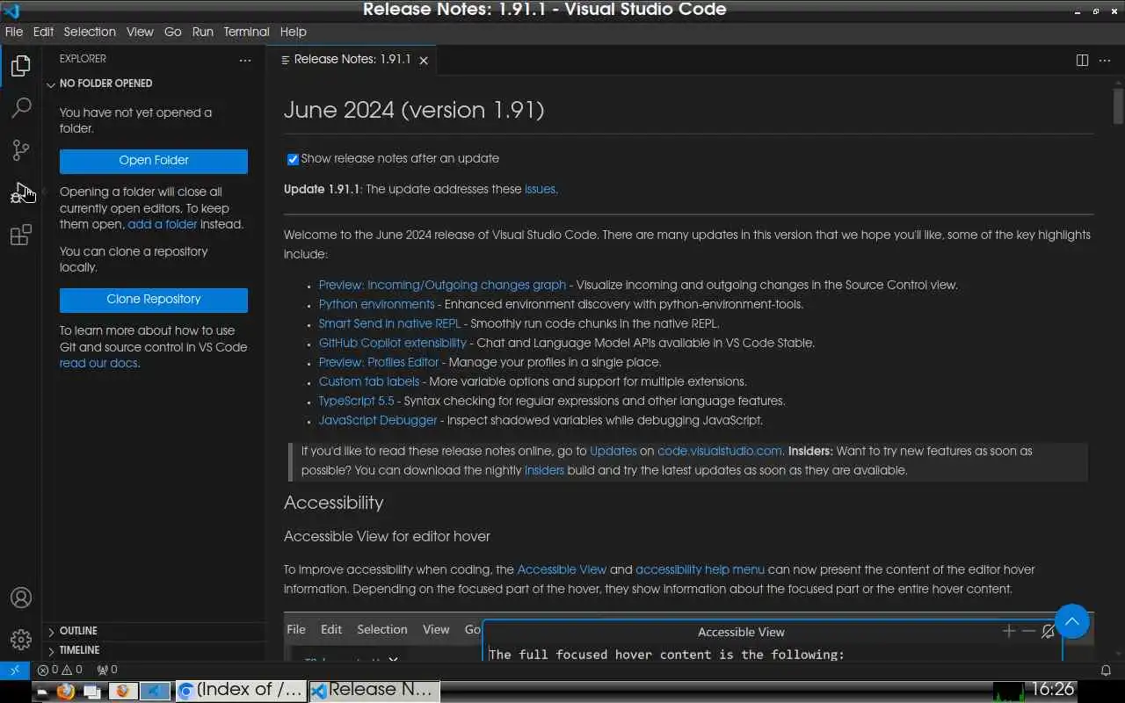This screenshot has height=703, width=1125.
Task: Launch Firefox from the taskbar launcher
Action: [x=65, y=691]
